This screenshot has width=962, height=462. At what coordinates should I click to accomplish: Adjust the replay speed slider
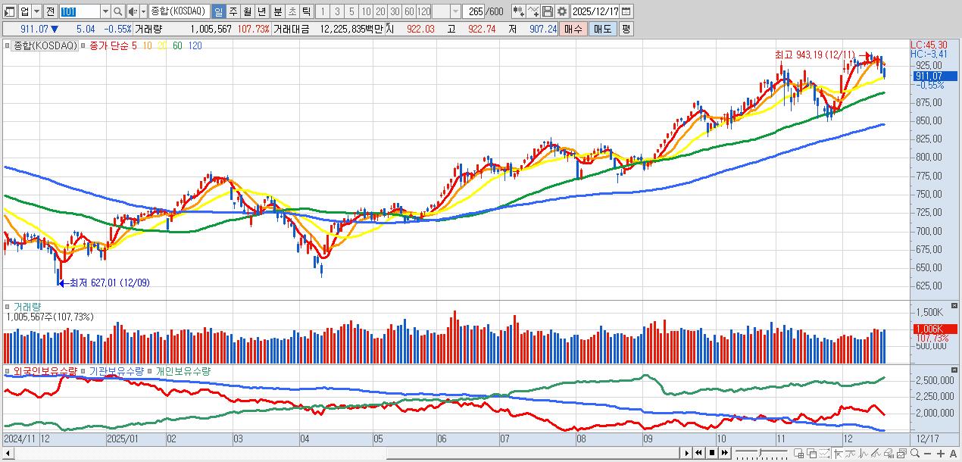[761, 453]
